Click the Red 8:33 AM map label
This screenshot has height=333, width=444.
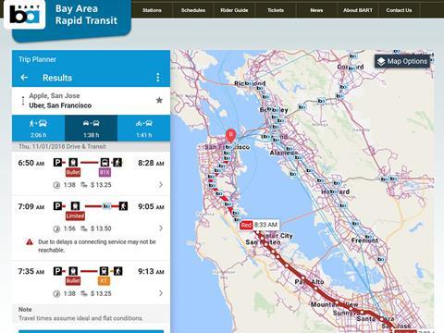[x=259, y=225]
